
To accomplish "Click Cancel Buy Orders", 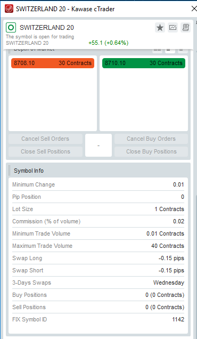I will 151,139.
